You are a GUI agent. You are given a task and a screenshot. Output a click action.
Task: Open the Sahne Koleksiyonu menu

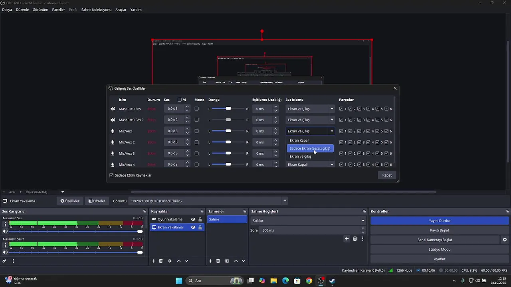(x=96, y=10)
